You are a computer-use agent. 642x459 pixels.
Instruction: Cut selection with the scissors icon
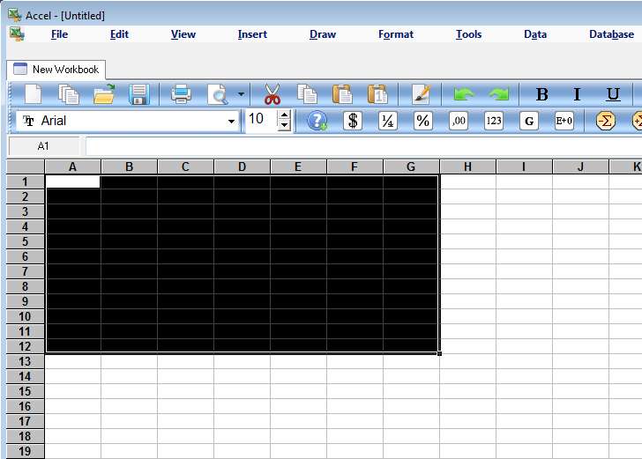pyautogui.click(x=272, y=94)
